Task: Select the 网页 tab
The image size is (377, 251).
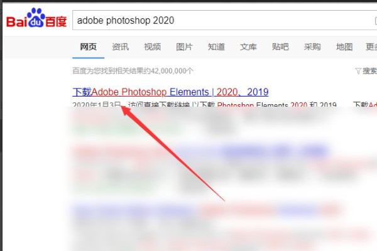Action: click(x=88, y=46)
